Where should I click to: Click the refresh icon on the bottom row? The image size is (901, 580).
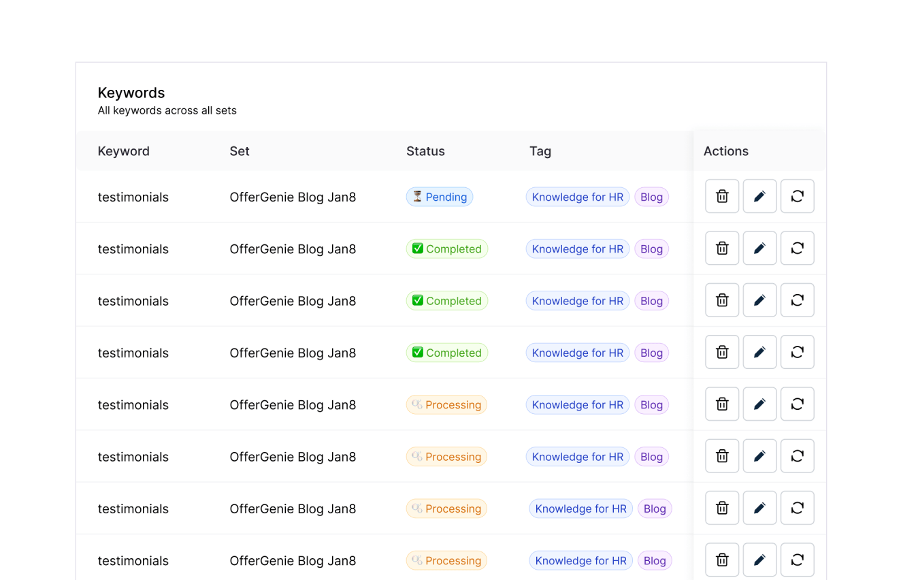(x=797, y=560)
